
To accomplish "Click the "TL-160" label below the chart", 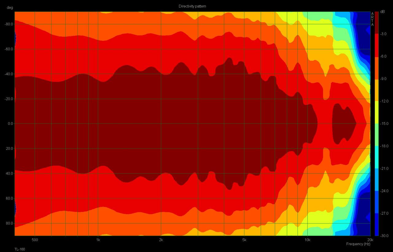I will pos(20,249).
